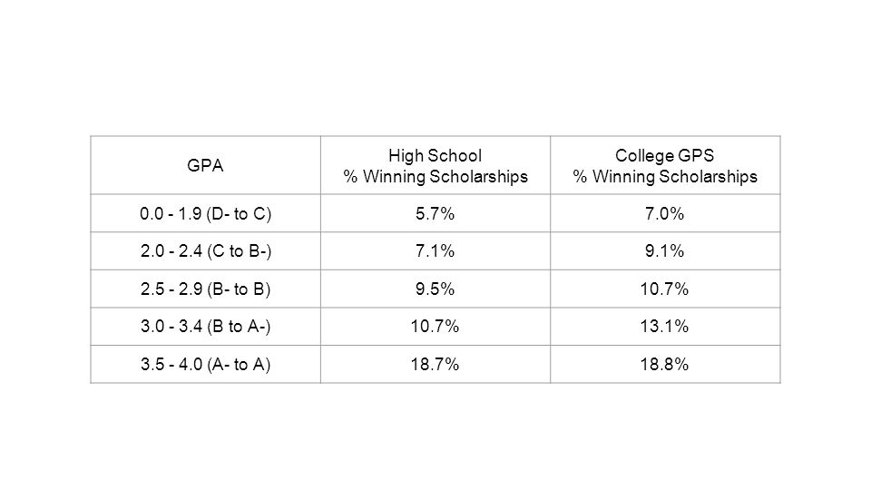Click the 18.7% high school cell
871x490 pixels.
[435, 365]
